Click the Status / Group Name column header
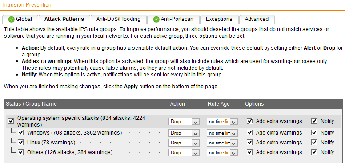This screenshot has width=345, height=163. pyautogui.click(x=31, y=104)
